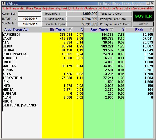The width and height of the screenshot is (156, 140).
Task: Select Takas Lot'a Göre option
Action: click(x=115, y=14)
